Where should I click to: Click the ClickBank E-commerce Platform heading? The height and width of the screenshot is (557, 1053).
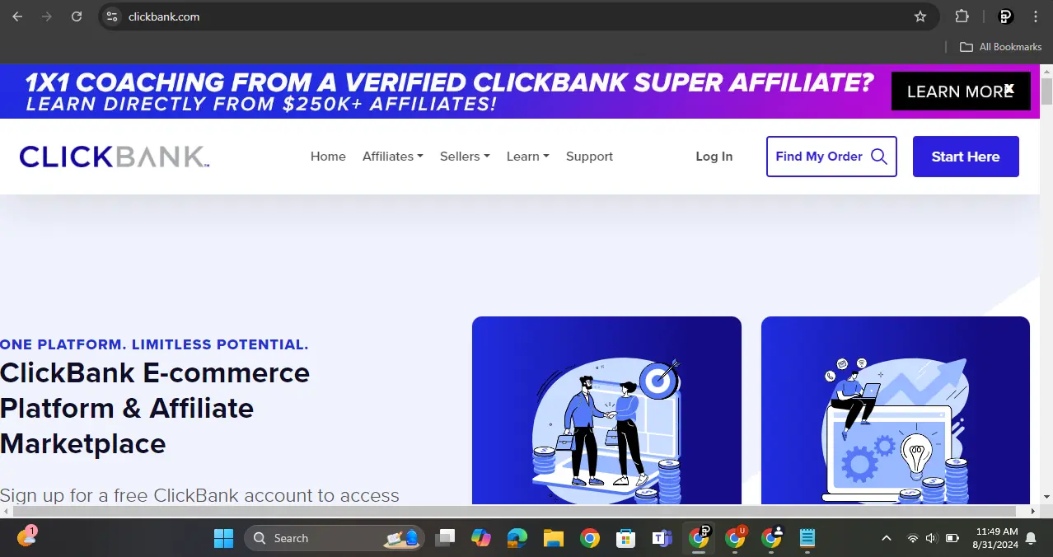(x=155, y=408)
